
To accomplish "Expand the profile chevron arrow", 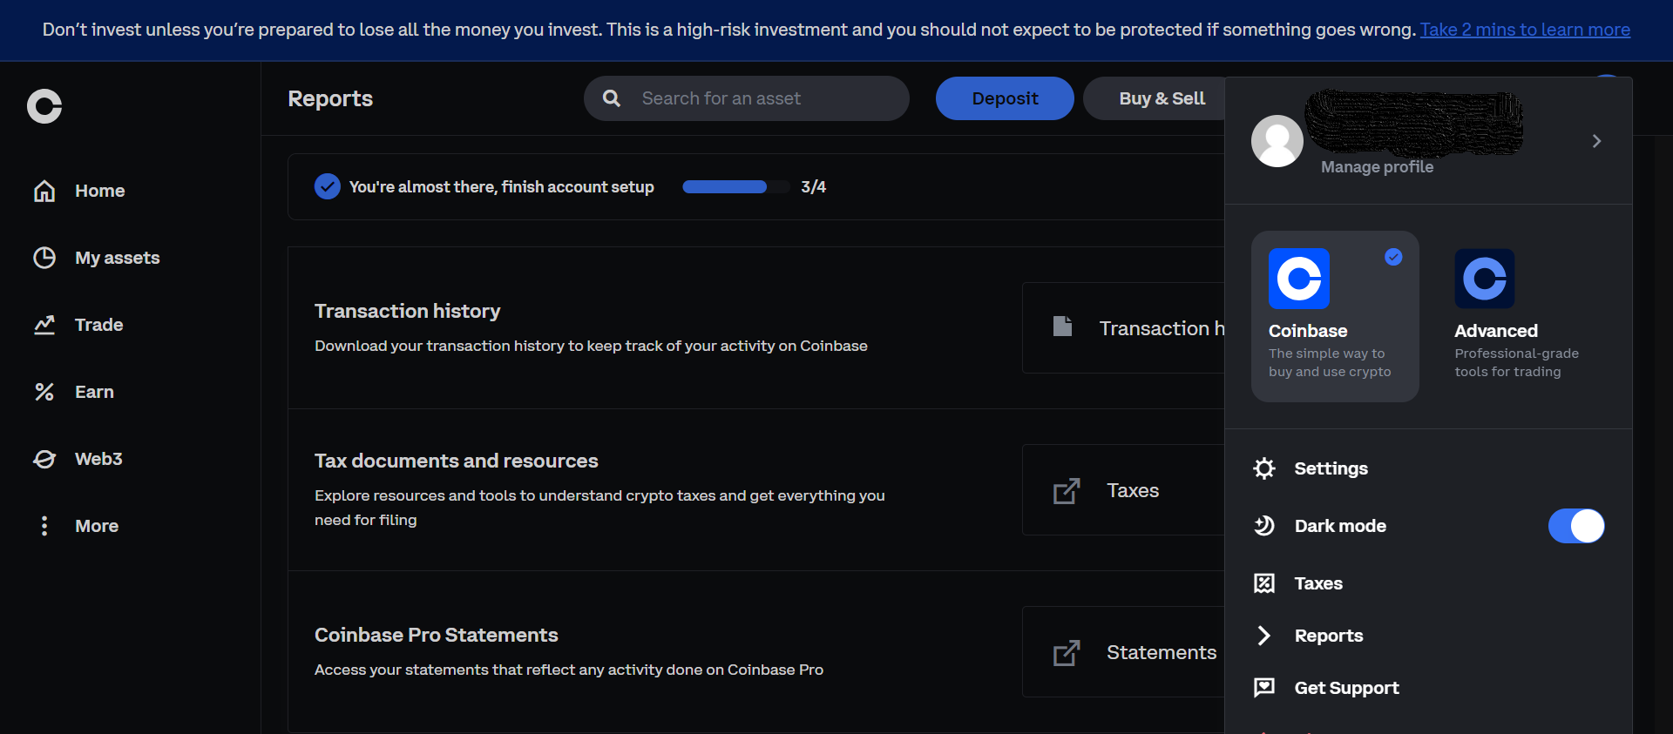I will (x=1596, y=141).
